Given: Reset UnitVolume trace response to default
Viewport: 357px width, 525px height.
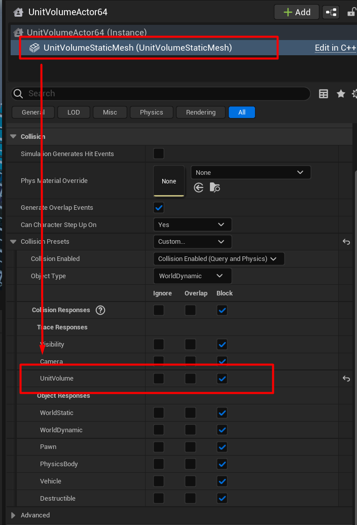Looking at the screenshot, I should coord(346,379).
